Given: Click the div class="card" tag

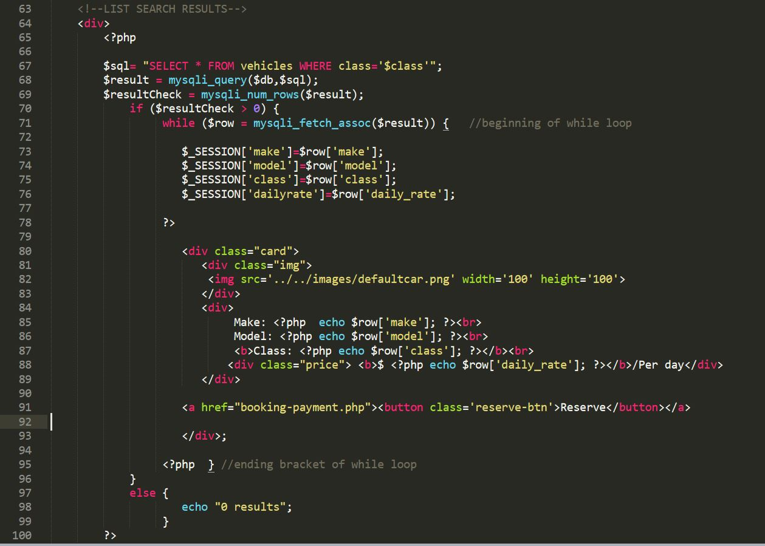Looking at the screenshot, I should point(240,251).
